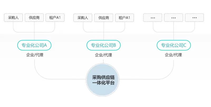Select the middle ellipsis box above 专业化公司C
The width and height of the screenshot is (211, 107).
[x=174, y=18]
